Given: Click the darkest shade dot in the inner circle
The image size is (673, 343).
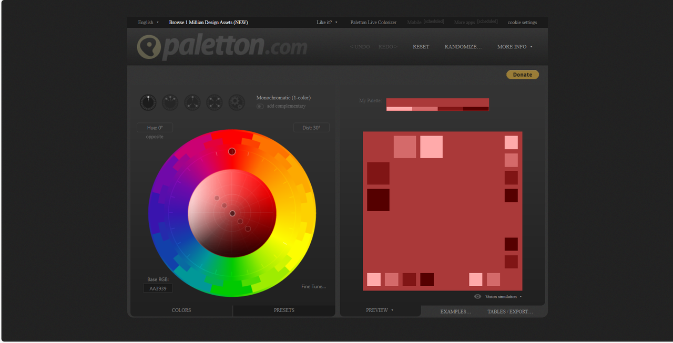Looking at the screenshot, I should click(x=248, y=228).
